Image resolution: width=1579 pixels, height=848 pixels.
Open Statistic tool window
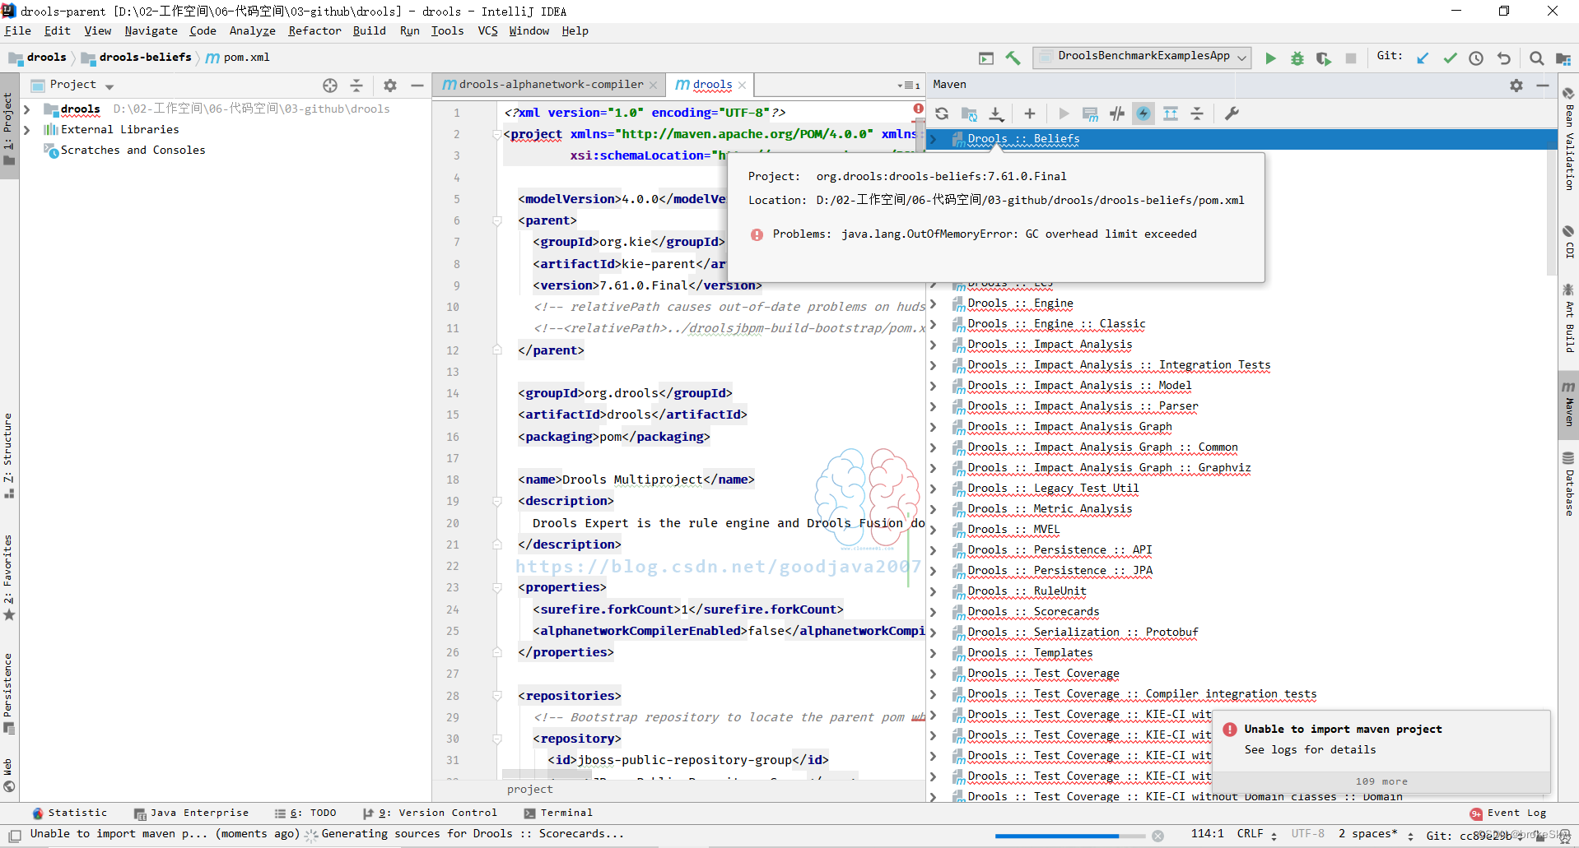[69, 813]
